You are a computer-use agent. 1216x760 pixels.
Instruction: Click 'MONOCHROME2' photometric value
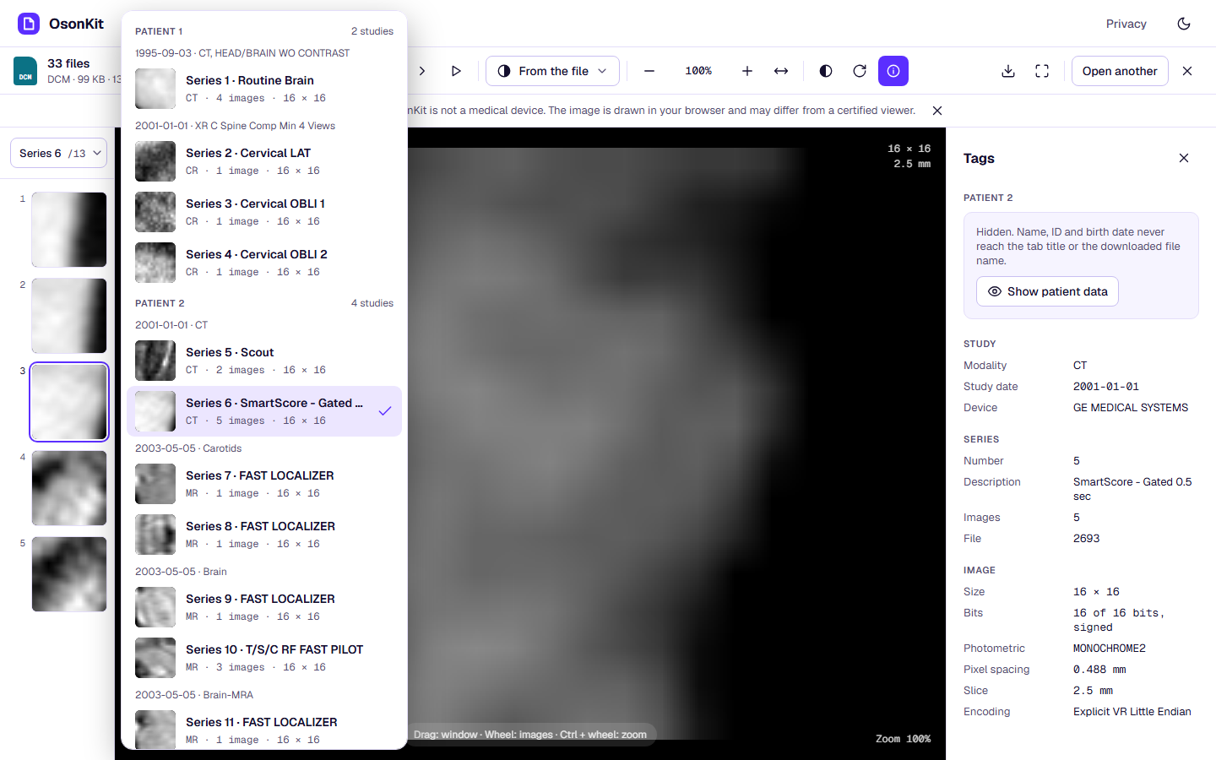(x=1110, y=649)
